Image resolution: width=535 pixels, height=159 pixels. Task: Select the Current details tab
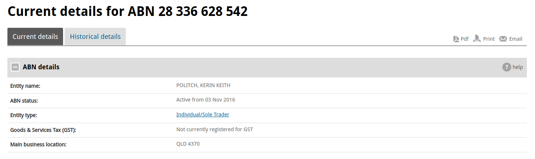tap(35, 37)
